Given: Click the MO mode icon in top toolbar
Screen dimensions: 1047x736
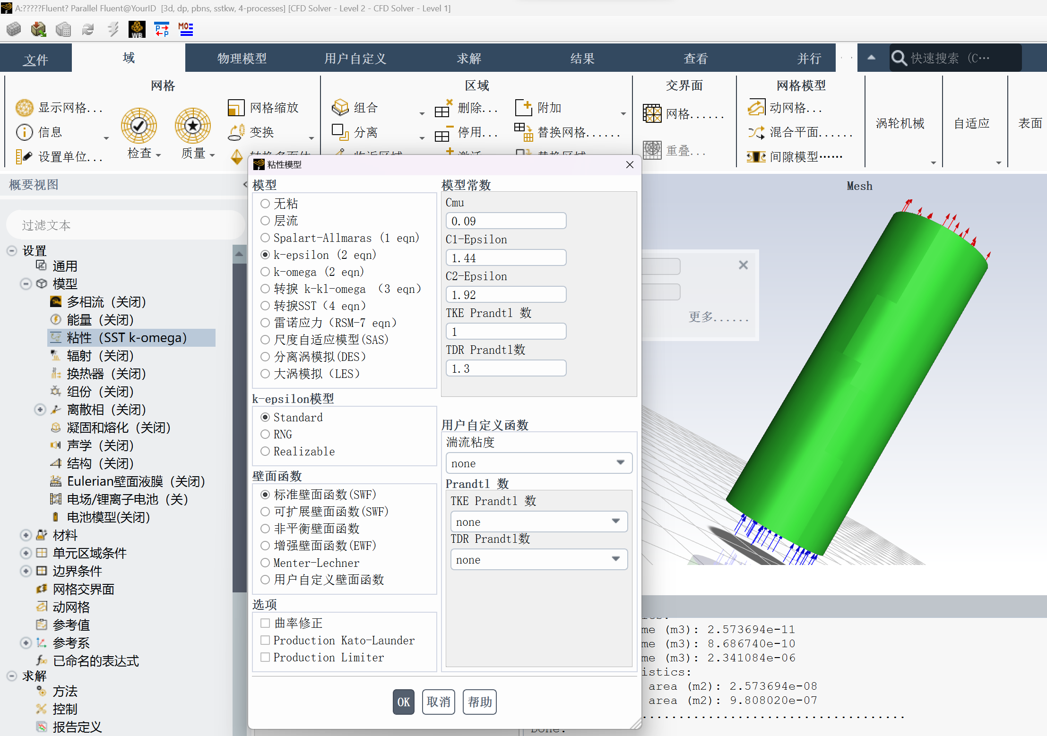Looking at the screenshot, I should [186, 29].
